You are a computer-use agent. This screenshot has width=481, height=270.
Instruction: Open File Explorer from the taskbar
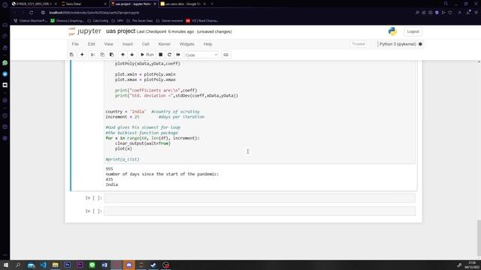pos(55,265)
